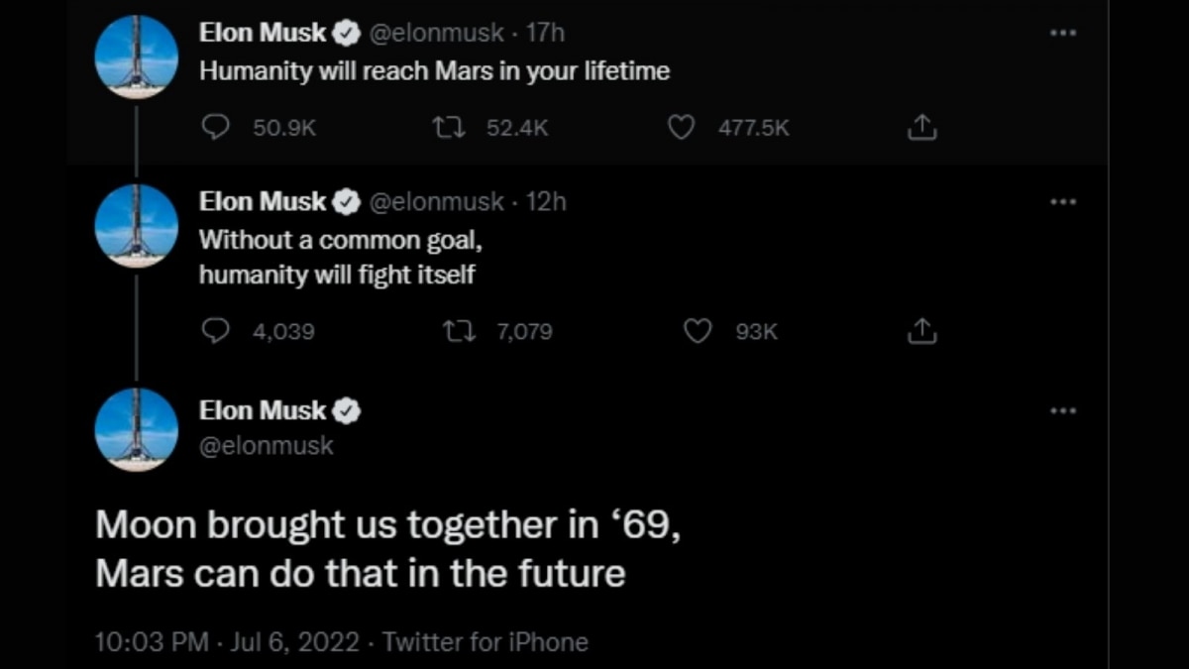Like the tweet with 93K likes
Viewport: 1189px width, 669px height.
click(699, 331)
